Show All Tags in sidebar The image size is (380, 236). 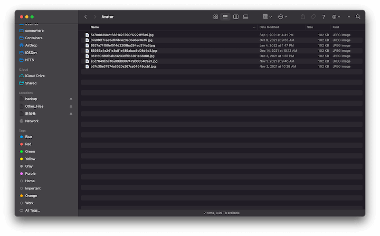pyautogui.click(x=32, y=210)
